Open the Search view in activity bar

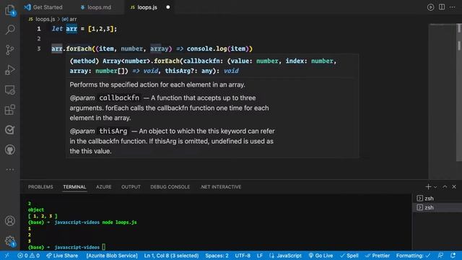[x=10, y=30]
